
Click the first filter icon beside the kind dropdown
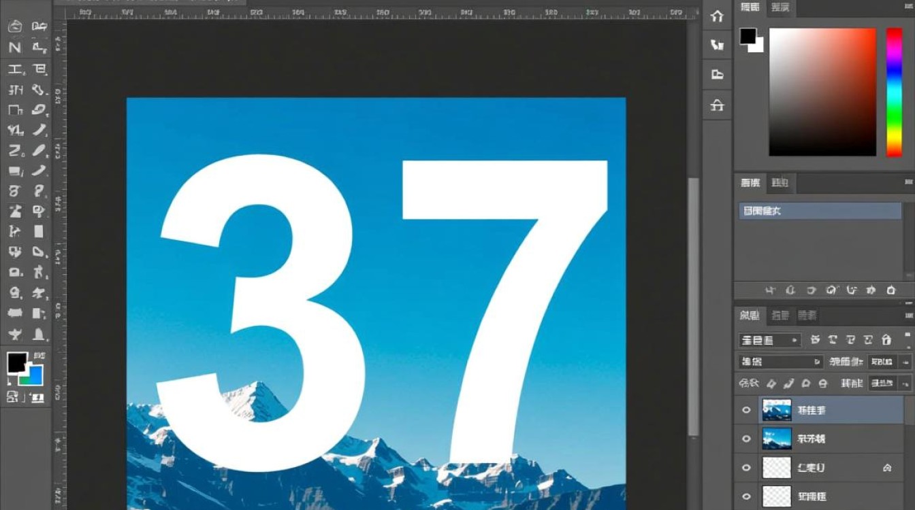[x=816, y=340]
